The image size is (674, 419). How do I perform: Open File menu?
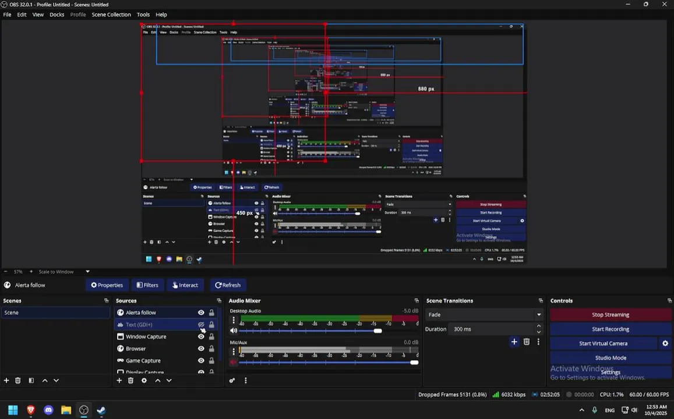coord(8,15)
